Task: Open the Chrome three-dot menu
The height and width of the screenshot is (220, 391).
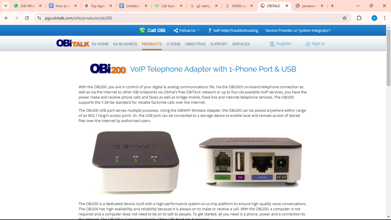Action: pyautogui.click(x=385, y=18)
